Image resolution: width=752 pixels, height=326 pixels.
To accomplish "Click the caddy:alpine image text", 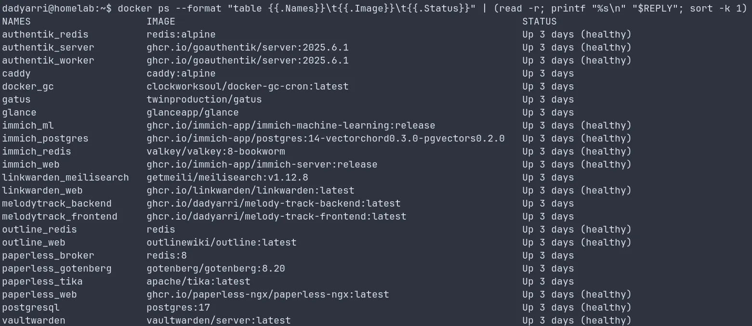I will [181, 74].
